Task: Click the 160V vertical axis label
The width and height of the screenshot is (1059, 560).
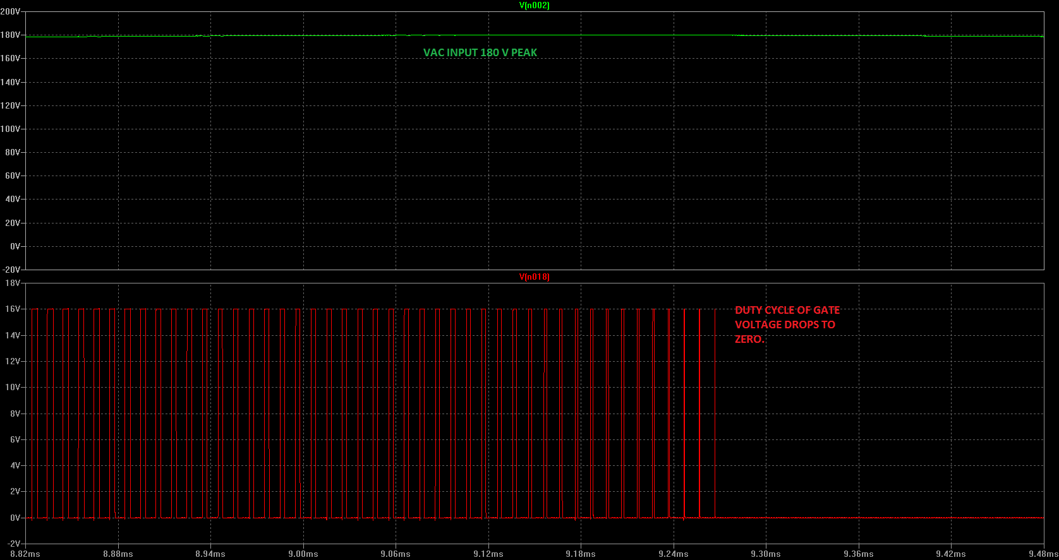Action: 10,58
